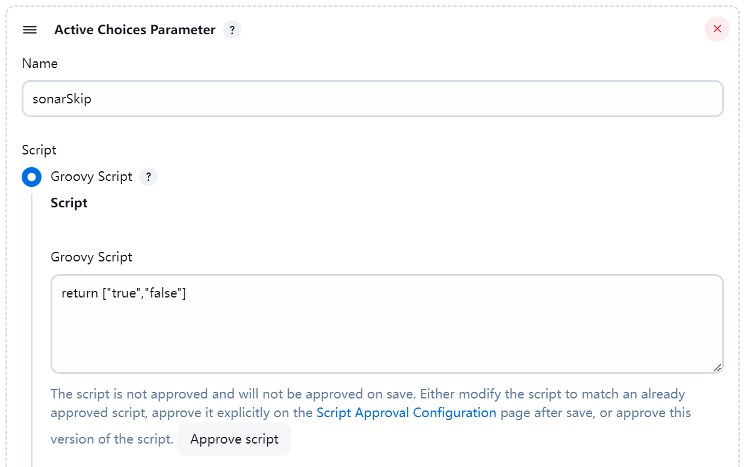
Task: Click the dashed panel border at top
Action: [372, 7]
